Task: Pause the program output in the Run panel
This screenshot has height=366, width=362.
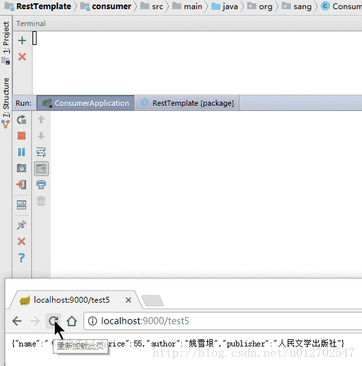Action: click(22, 152)
